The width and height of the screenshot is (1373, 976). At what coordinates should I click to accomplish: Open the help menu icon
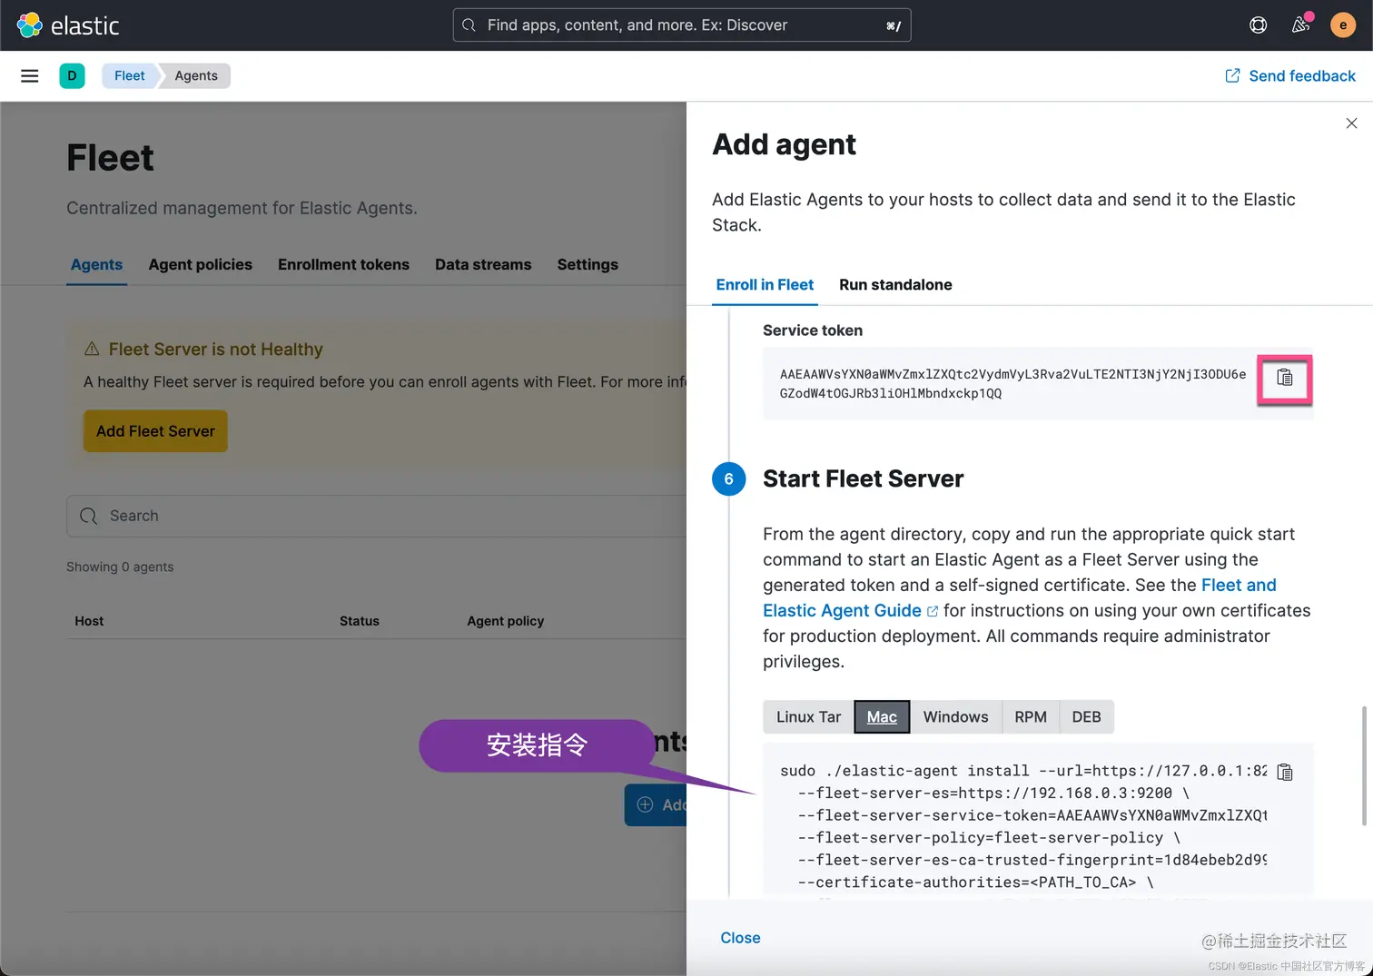(1258, 25)
